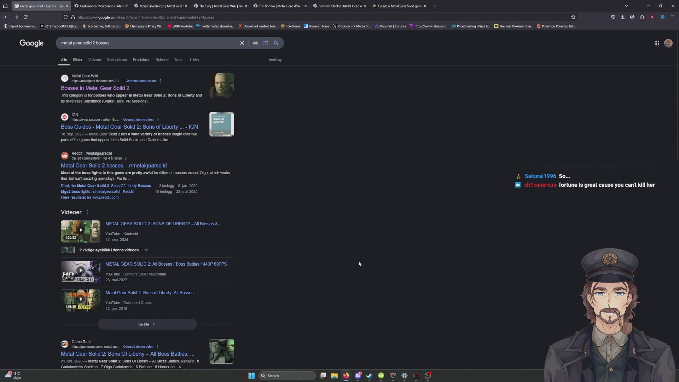679x382 pixels.
Task: Open File Explorer from the taskbar
Action: coord(334,376)
